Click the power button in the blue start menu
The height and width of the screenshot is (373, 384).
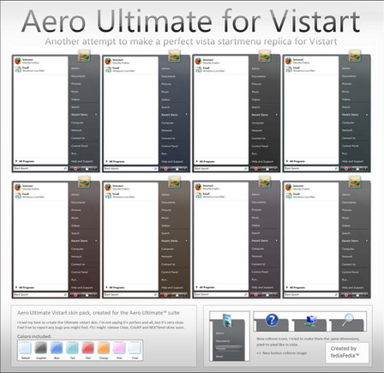[165, 169]
